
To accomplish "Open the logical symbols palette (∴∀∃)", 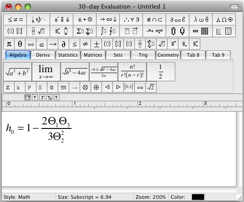I will click(131, 20).
